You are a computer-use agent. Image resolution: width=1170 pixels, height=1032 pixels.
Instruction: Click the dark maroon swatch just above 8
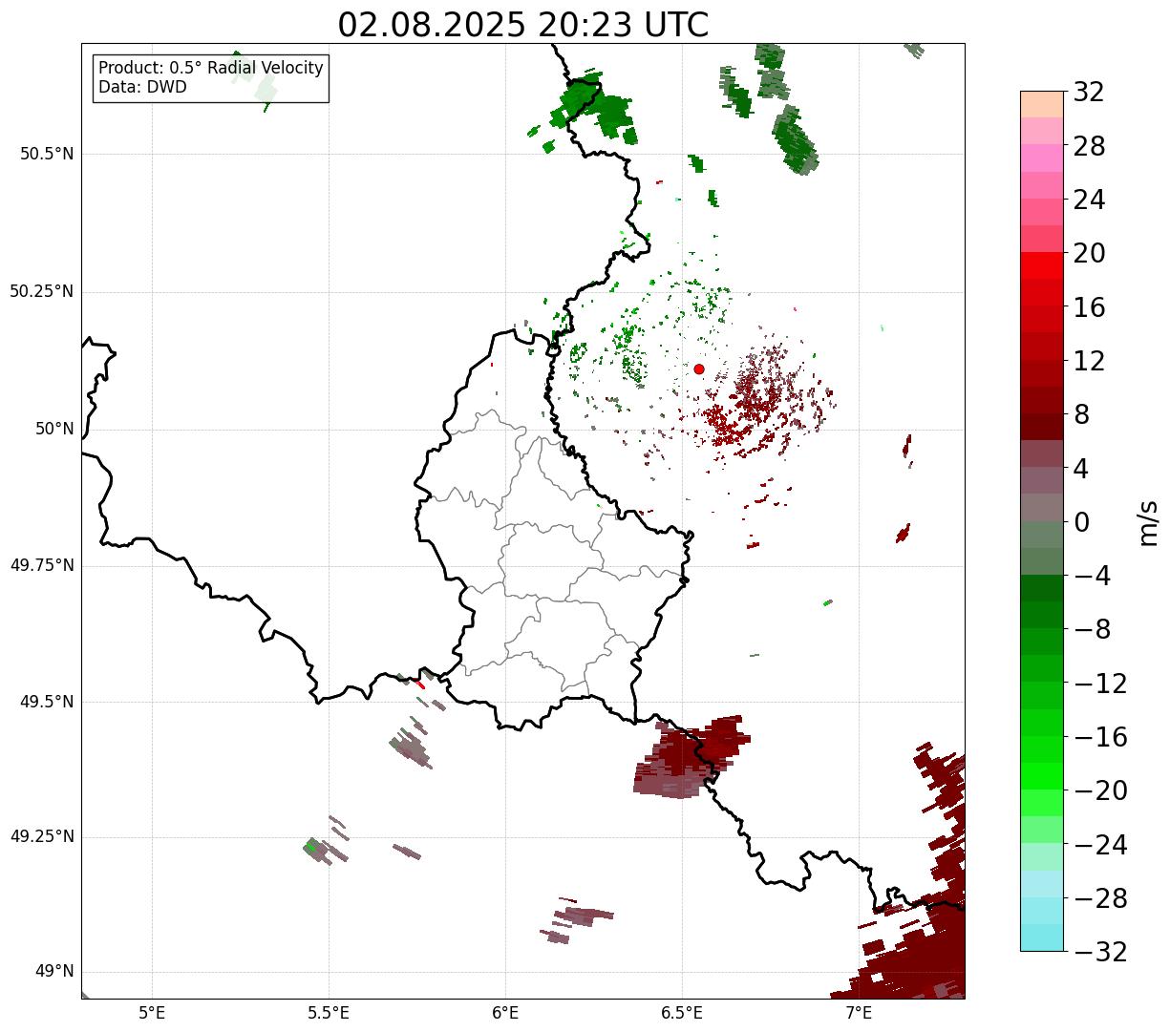[x=1042, y=401]
